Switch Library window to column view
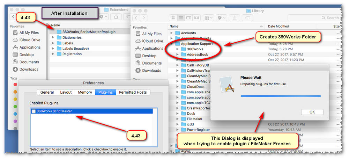 [x=188, y=18]
